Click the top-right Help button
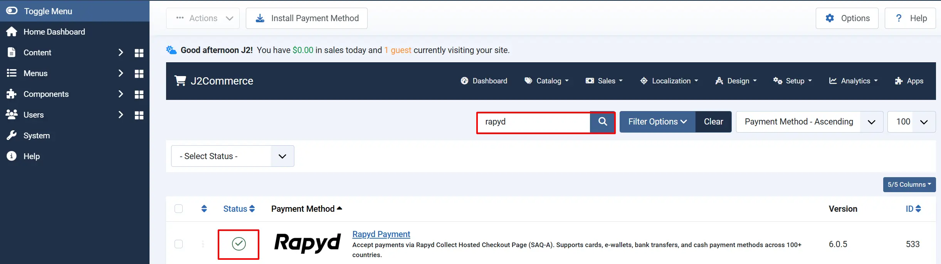 point(910,18)
